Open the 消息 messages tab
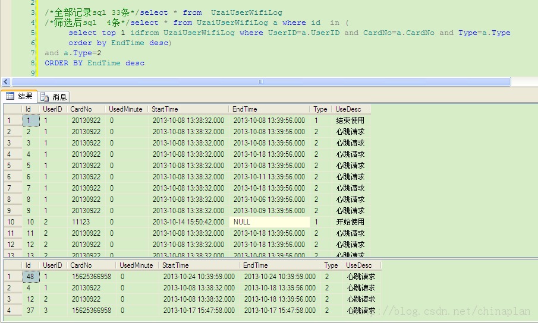Image resolution: width=538 pixels, height=323 pixels. (54, 97)
